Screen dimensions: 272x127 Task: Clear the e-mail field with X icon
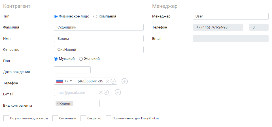[101, 93]
